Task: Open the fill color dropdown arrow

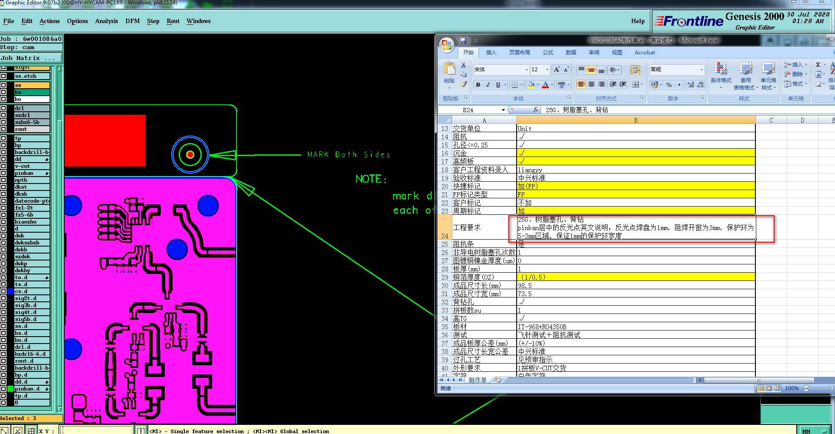Action: point(538,85)
